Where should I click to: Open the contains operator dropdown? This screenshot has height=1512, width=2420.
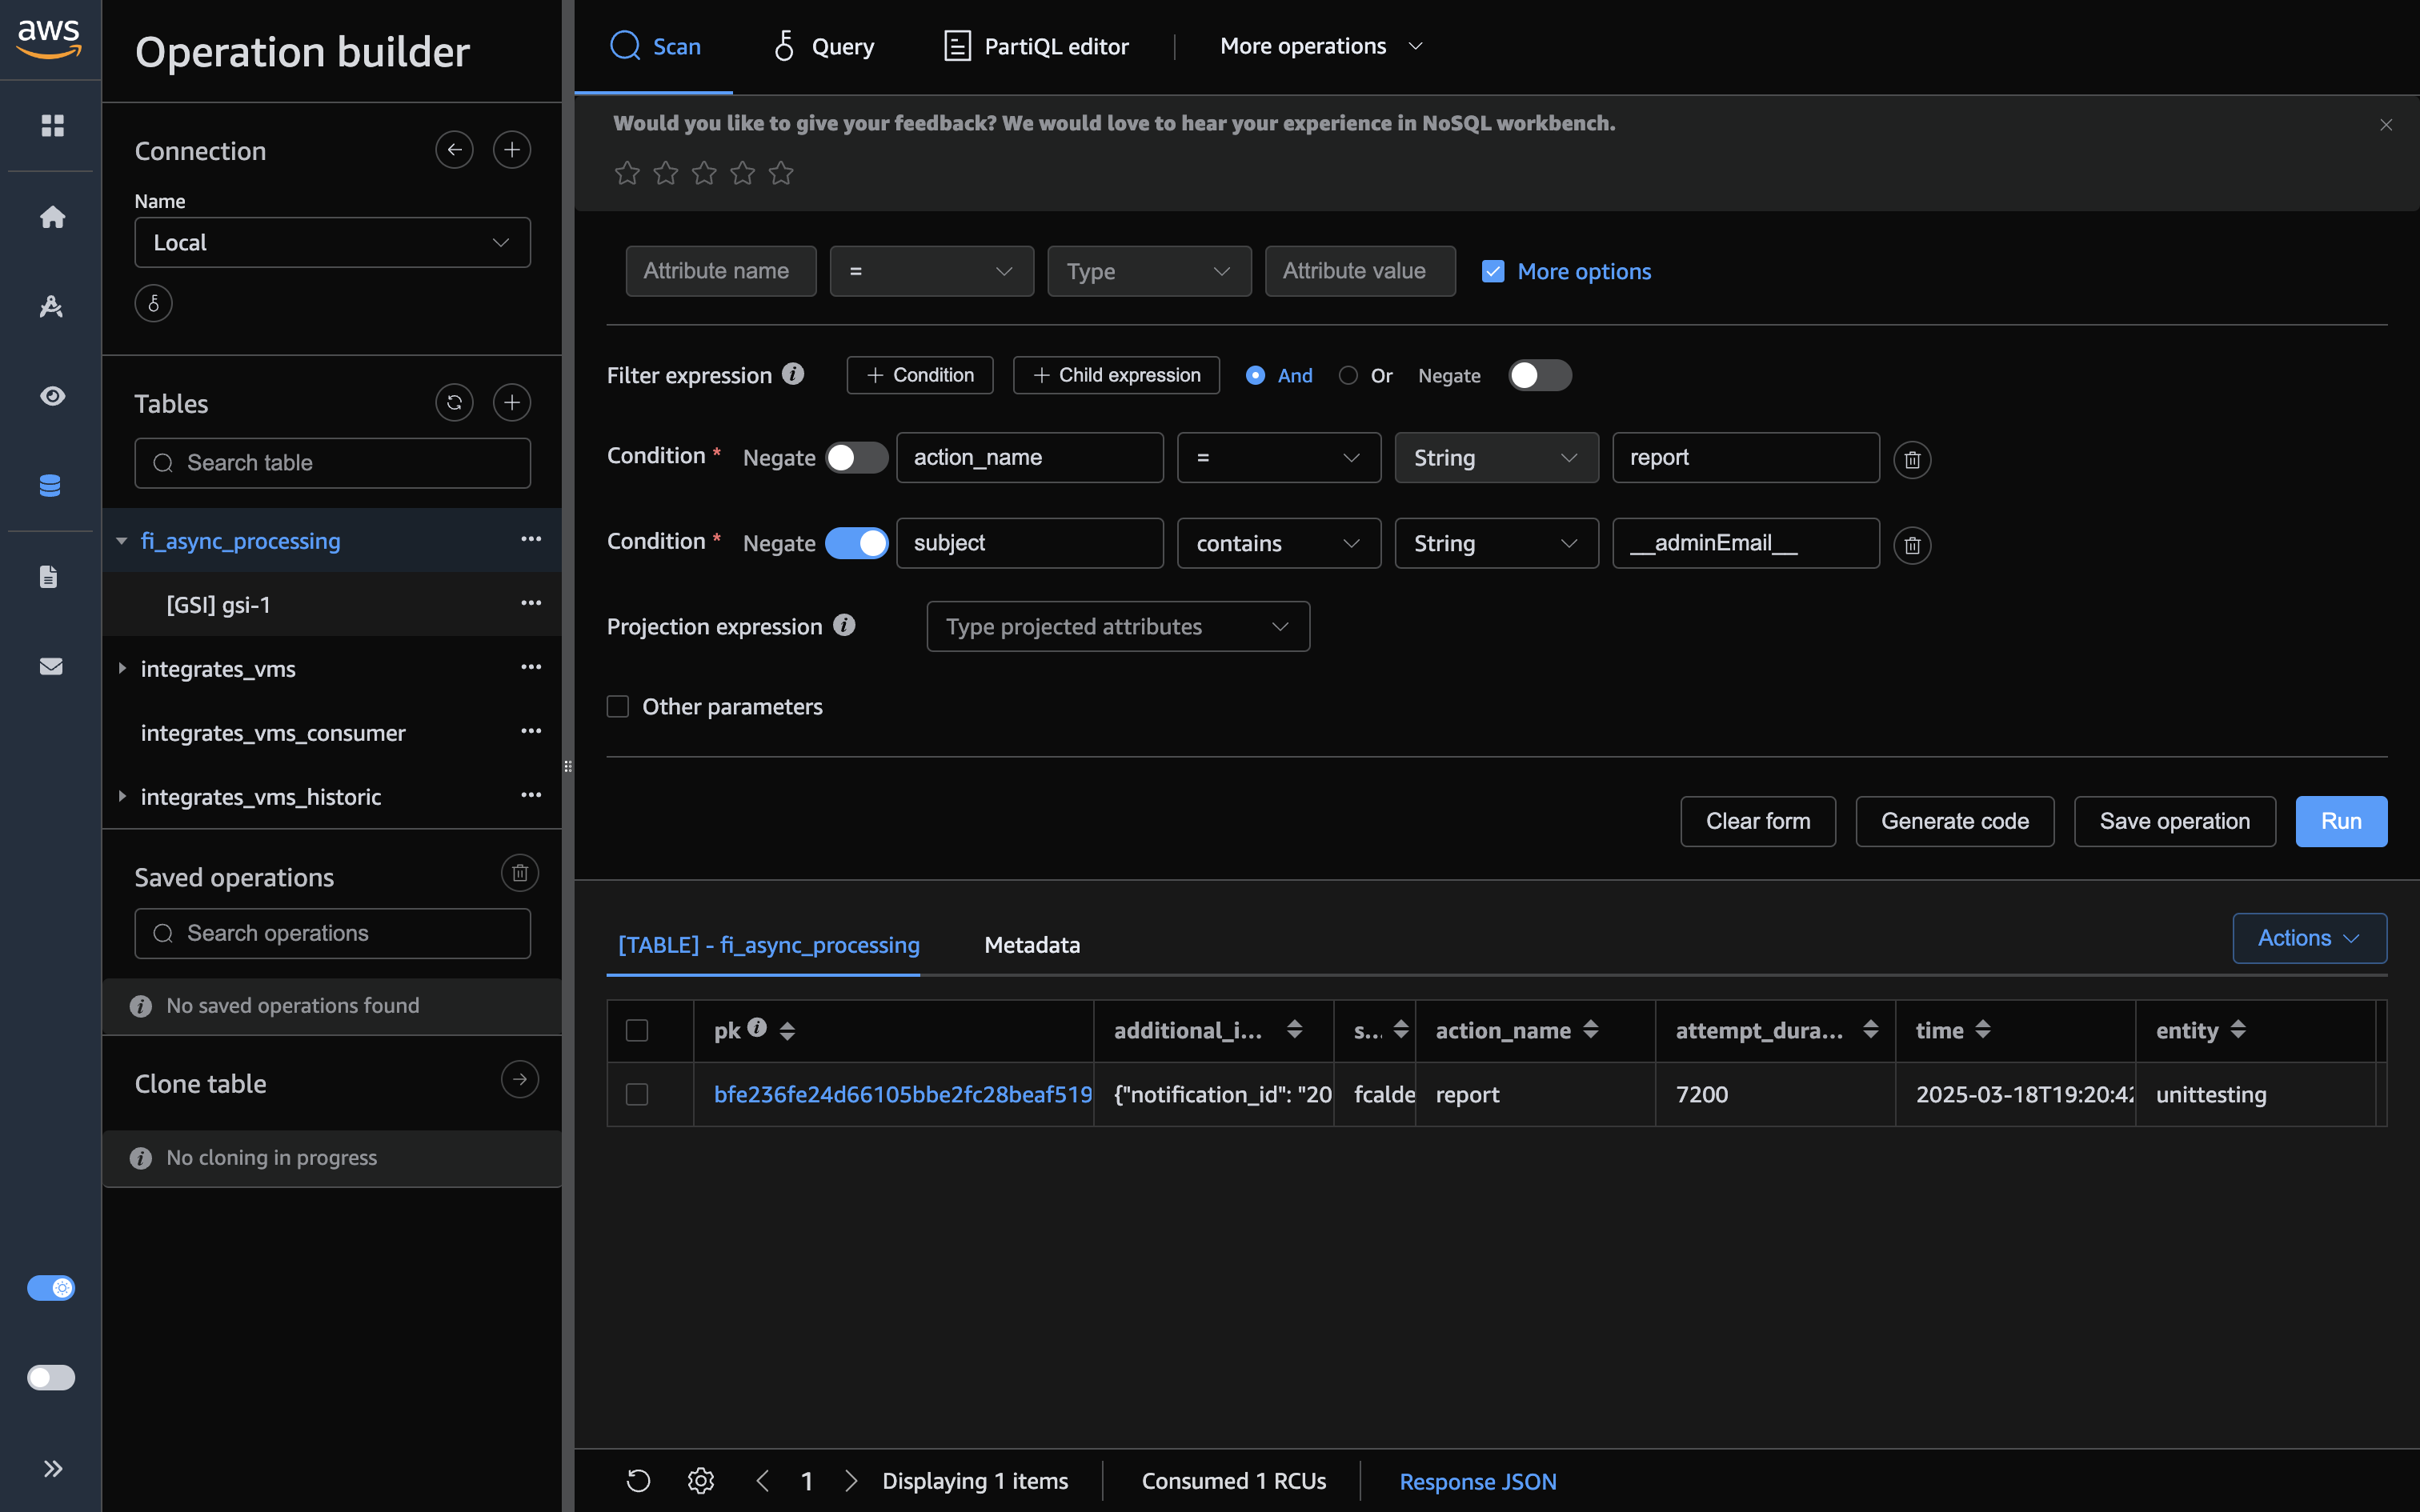click(x=1279, y=543)
